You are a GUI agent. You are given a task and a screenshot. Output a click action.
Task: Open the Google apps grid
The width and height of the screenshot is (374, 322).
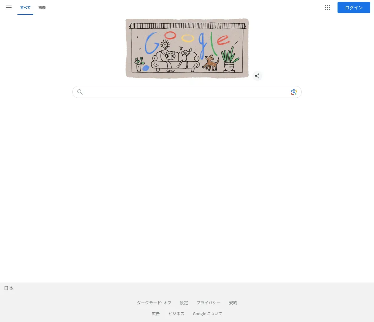click(x=327, y=7)
